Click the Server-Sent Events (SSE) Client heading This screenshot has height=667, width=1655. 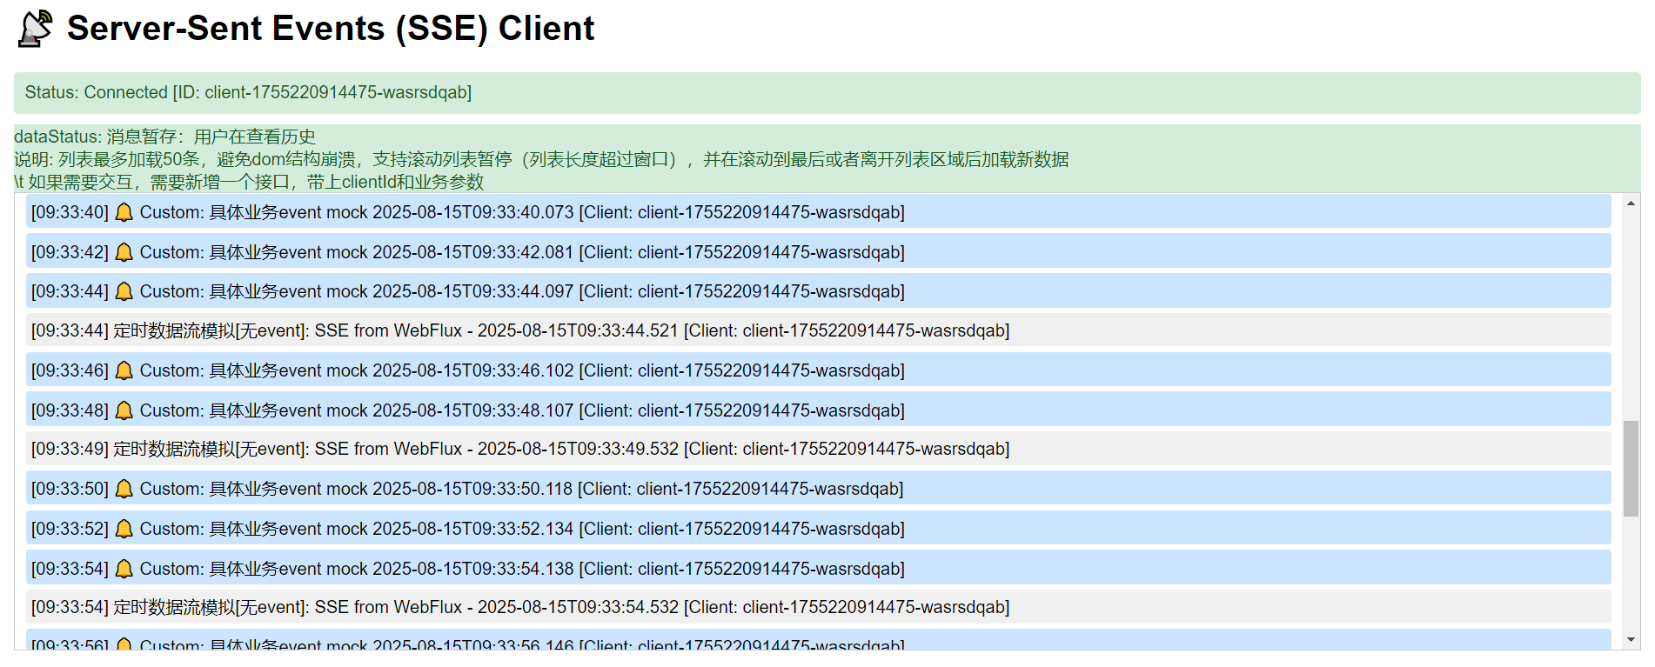[331, 29]
